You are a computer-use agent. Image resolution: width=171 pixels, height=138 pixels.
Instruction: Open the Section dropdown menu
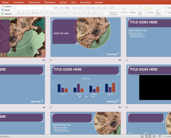pyautogui.click(x=7, y=14)
